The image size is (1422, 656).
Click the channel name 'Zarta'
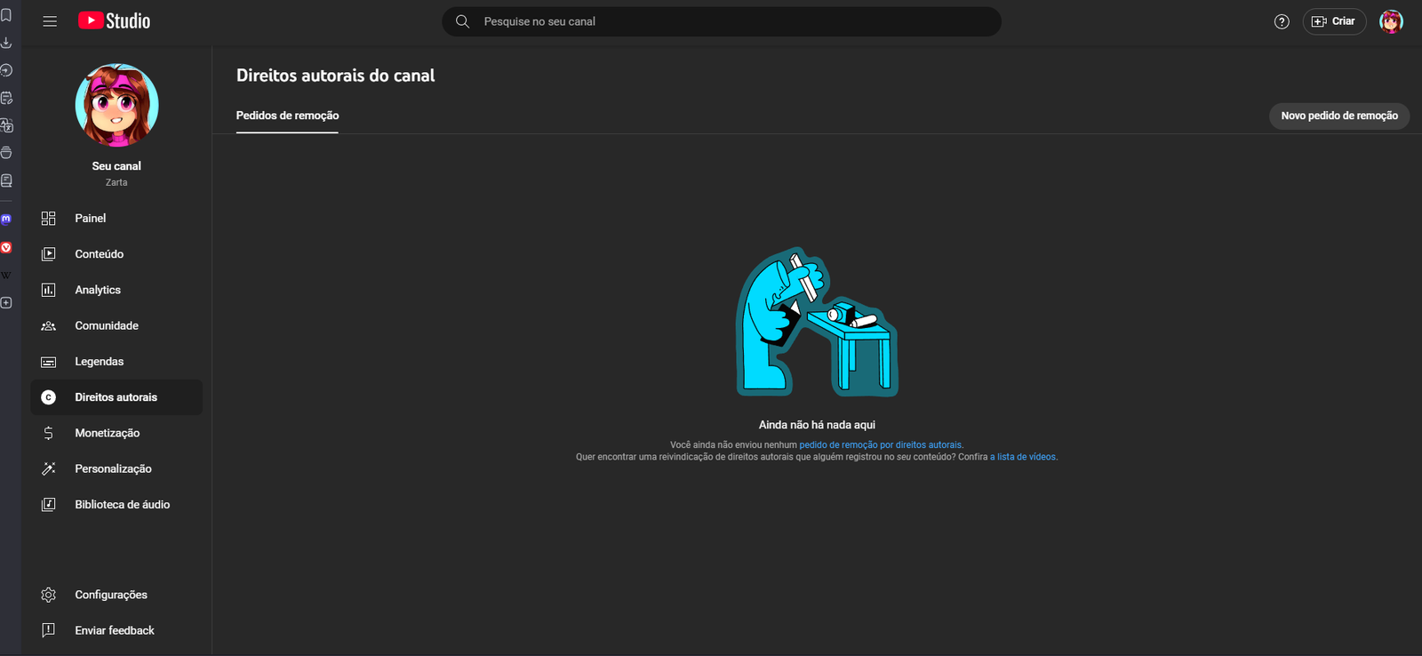click(116, 182)
